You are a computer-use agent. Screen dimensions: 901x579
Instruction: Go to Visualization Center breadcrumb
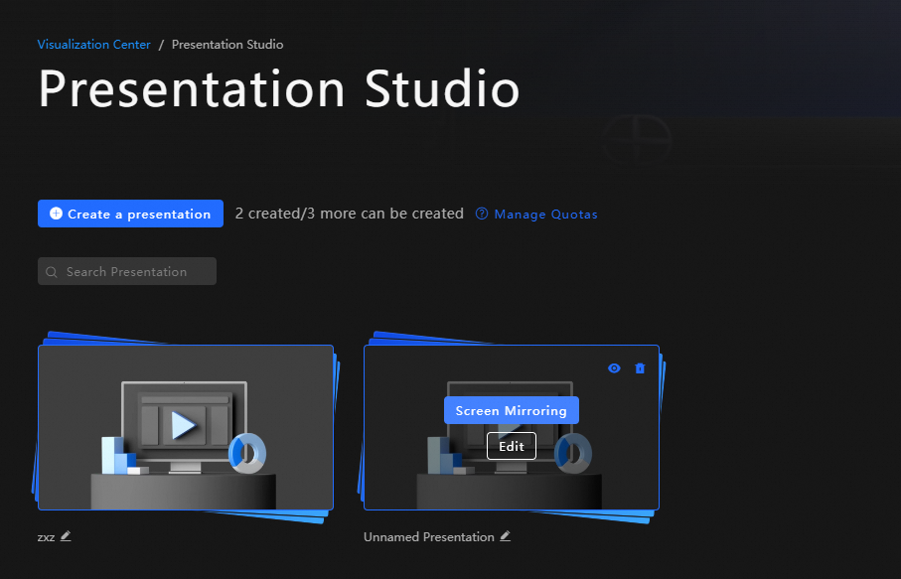pos(93,45)
